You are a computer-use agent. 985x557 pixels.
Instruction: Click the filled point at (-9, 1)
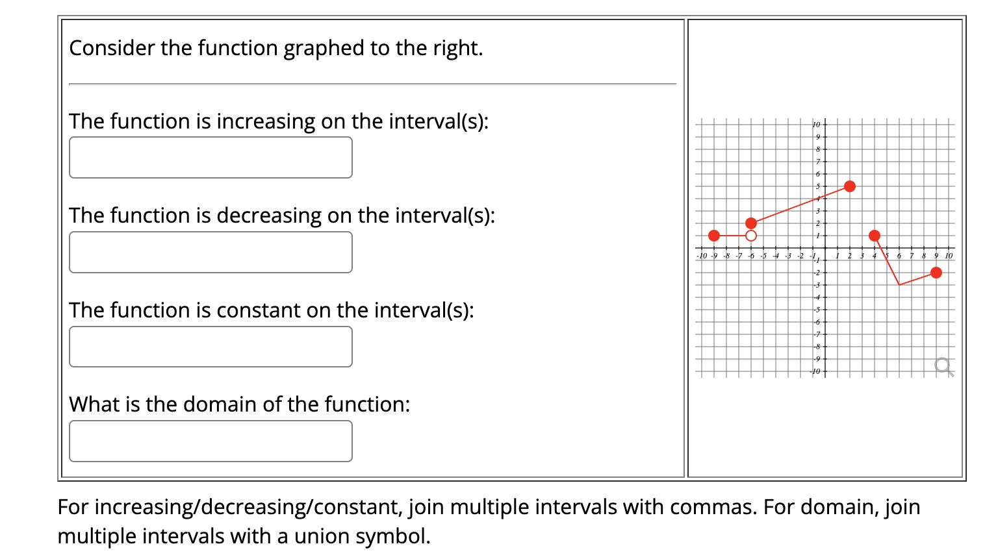[x=715, y=236]
